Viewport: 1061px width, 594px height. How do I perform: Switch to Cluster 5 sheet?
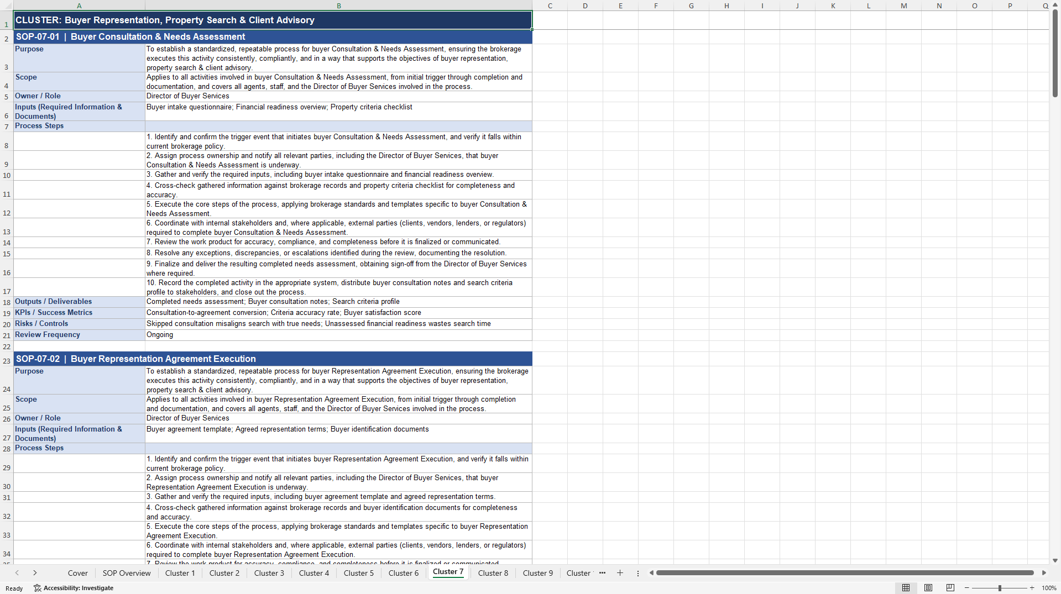359,573
